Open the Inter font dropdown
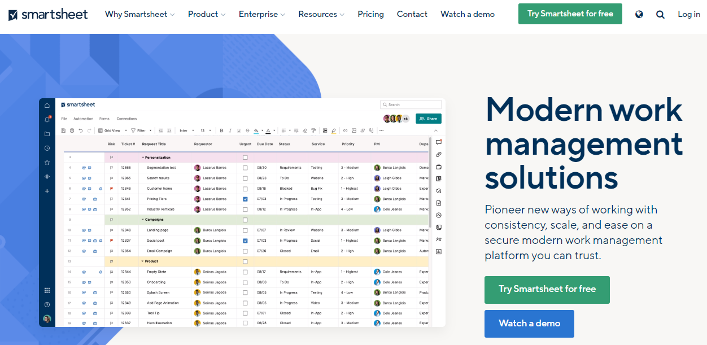 tap(187, 130)
